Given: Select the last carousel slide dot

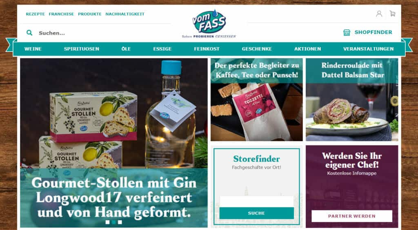Looking at the screenshot, I should (120, 222).
